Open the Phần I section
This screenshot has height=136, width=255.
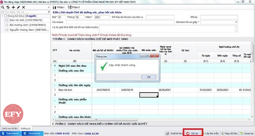(59, 7)
